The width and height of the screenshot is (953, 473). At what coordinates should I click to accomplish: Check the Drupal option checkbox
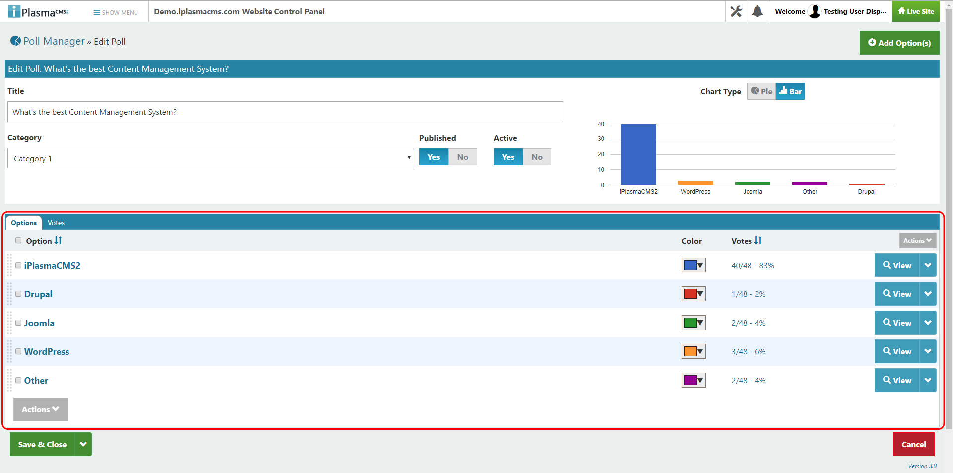18,294
